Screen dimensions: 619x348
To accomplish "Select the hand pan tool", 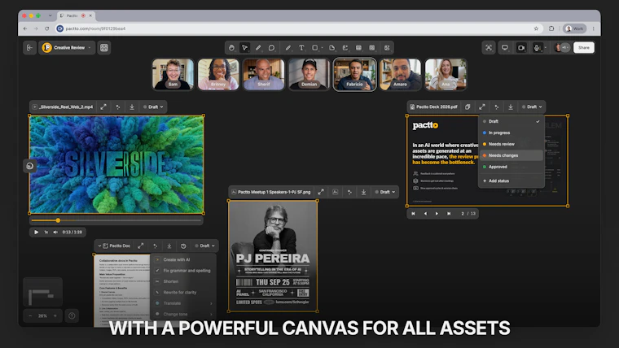I will tap(231, 48).
